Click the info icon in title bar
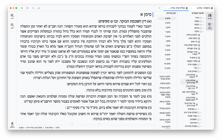 (x=27, y=8)
